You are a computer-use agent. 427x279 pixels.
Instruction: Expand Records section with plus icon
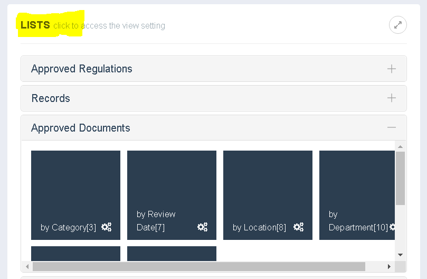click(x=392, y=98)
